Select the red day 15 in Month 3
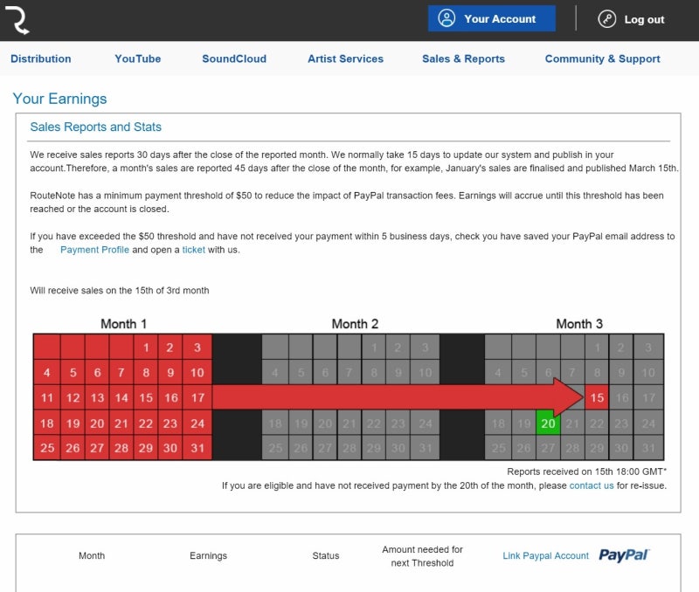The height and width of the screenshot is (592, 699). [597, 397]
